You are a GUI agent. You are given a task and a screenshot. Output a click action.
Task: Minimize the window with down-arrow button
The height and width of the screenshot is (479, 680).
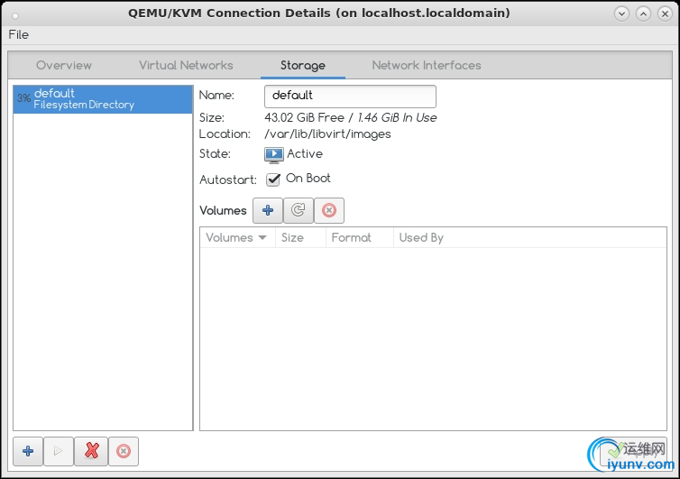[x=621, y=14]
